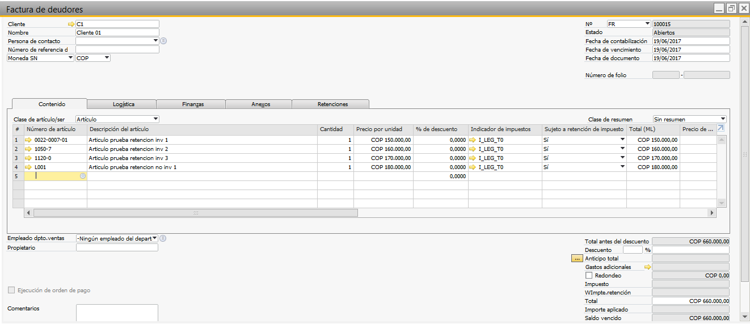
Task: Open table form settings icon at top-right of grid
Action: pyautogui.click(x=721, y=129)
